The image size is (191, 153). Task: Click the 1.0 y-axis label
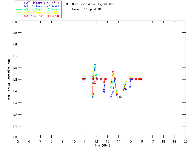pos(15,137)
